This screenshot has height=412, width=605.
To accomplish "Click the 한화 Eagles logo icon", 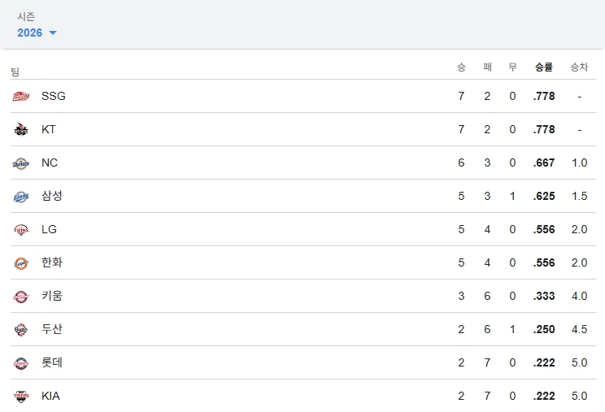I will pos(21,263).
